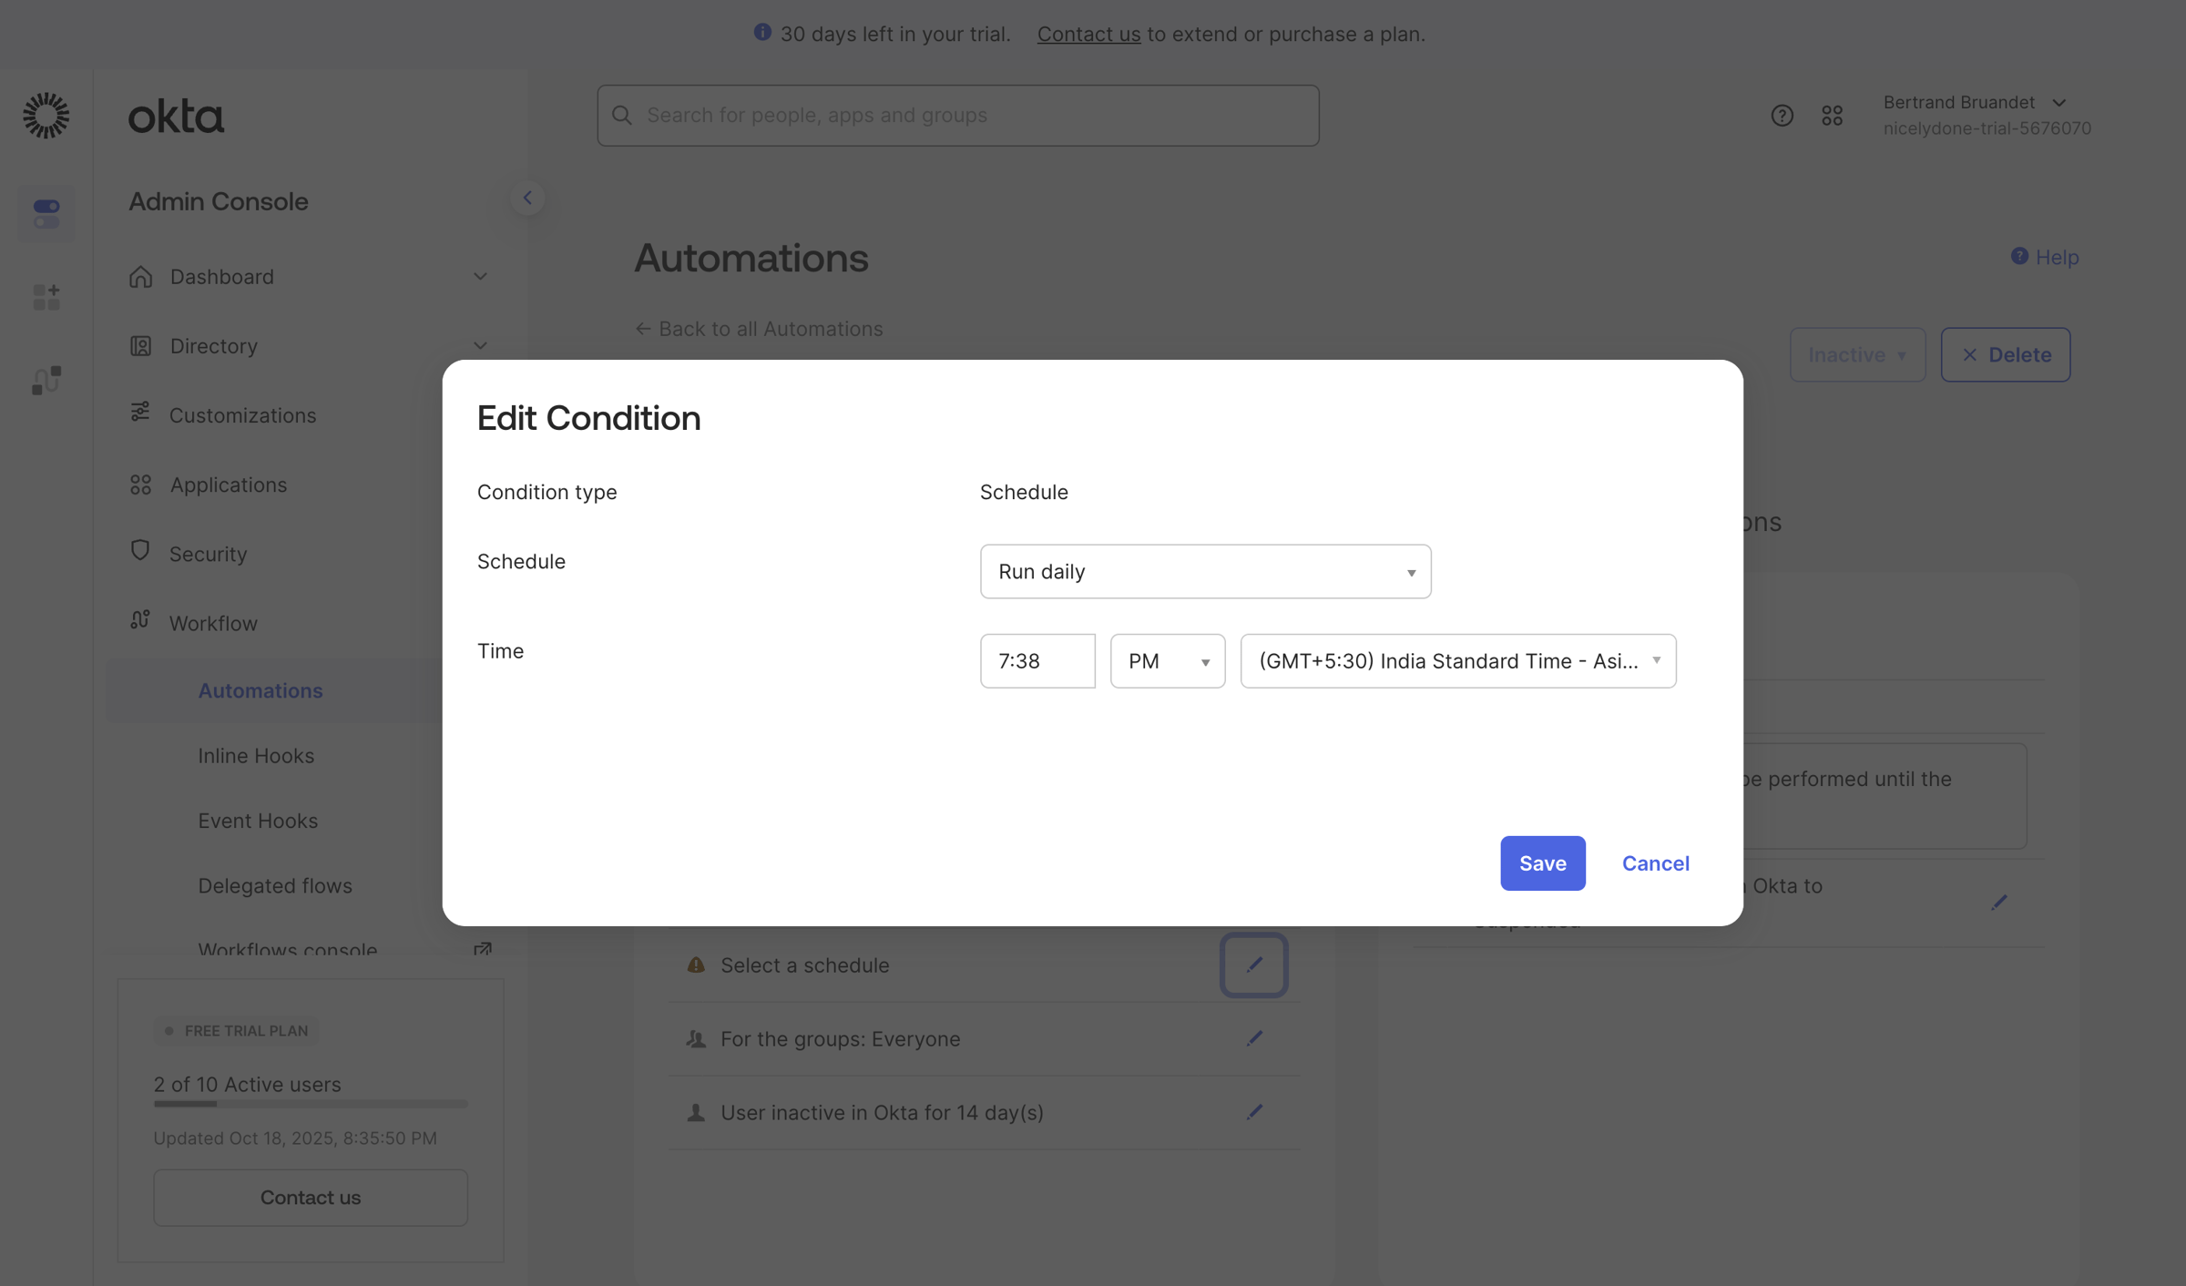Image resolution: width=2186 pixels, height=1286 pixels.
Task: Open the Inactive status dropdown
Action: (1857, 354)
